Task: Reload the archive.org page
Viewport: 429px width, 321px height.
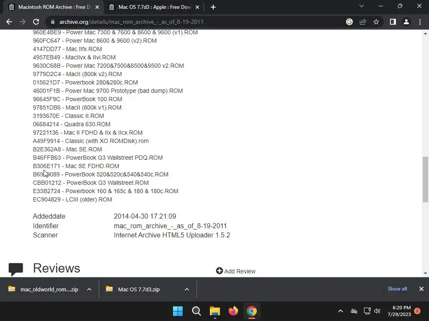Action: pyautogui.click(x=36, y=22)
